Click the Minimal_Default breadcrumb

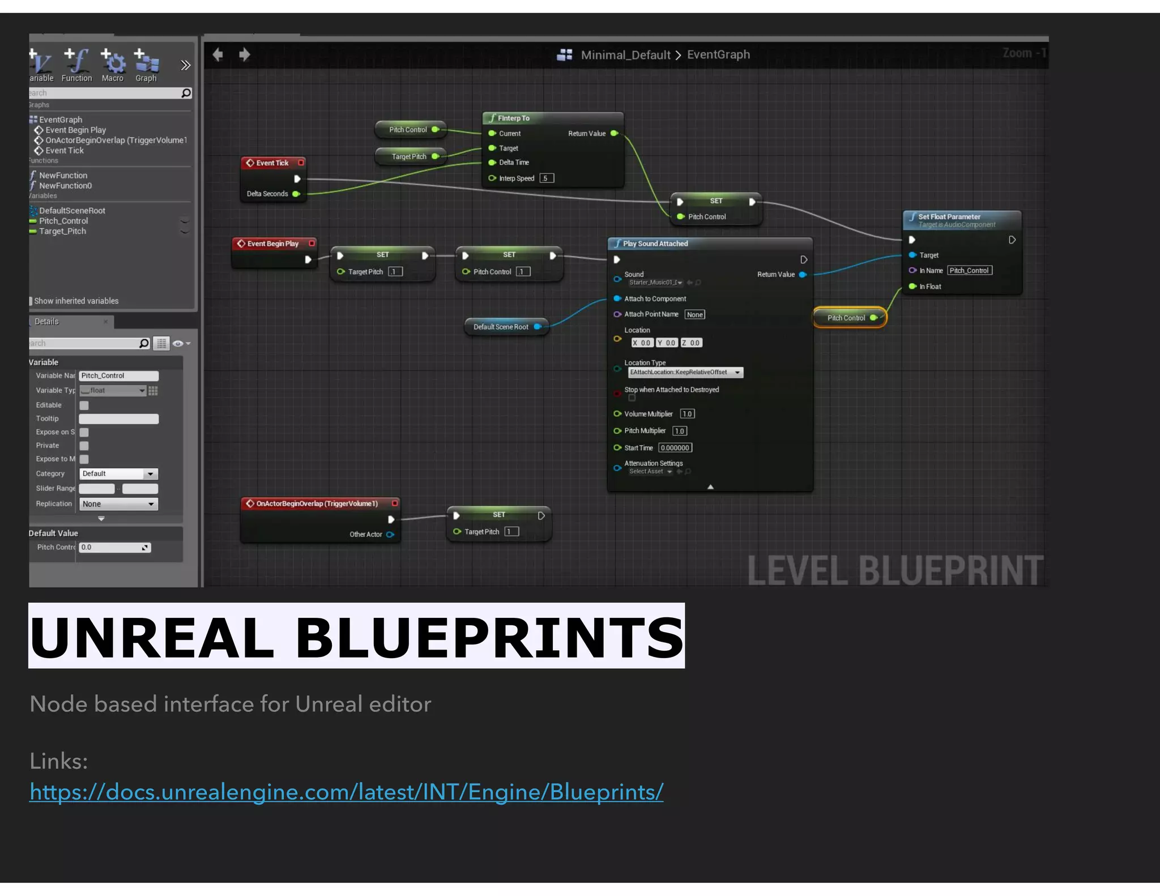pos(625,55)
